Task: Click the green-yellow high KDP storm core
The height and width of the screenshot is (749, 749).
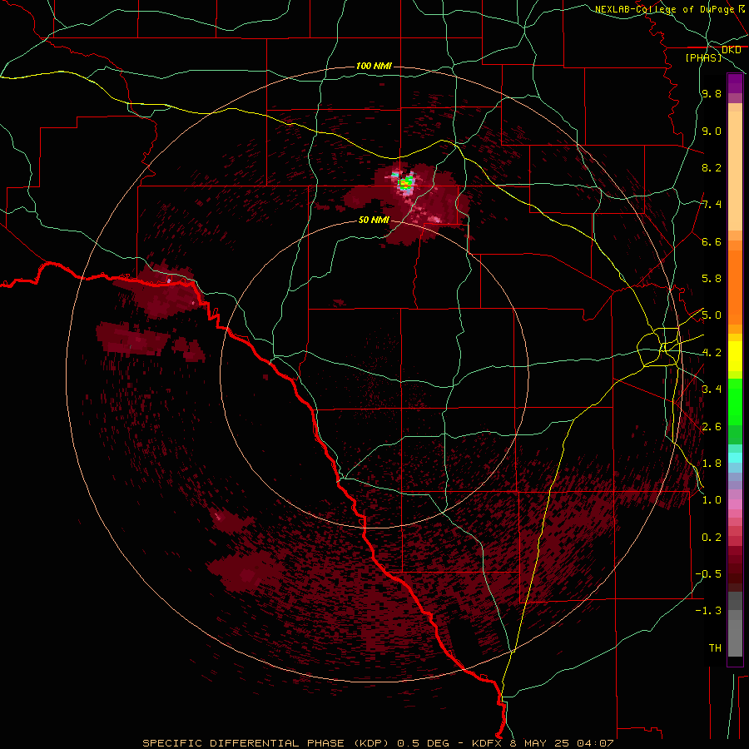Action: pos(406,182)
